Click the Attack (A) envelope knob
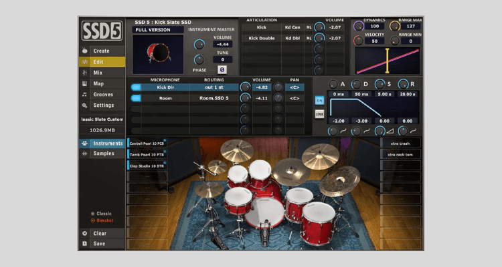This screenshot has width=502, height=267. click(x=333, y=84)
